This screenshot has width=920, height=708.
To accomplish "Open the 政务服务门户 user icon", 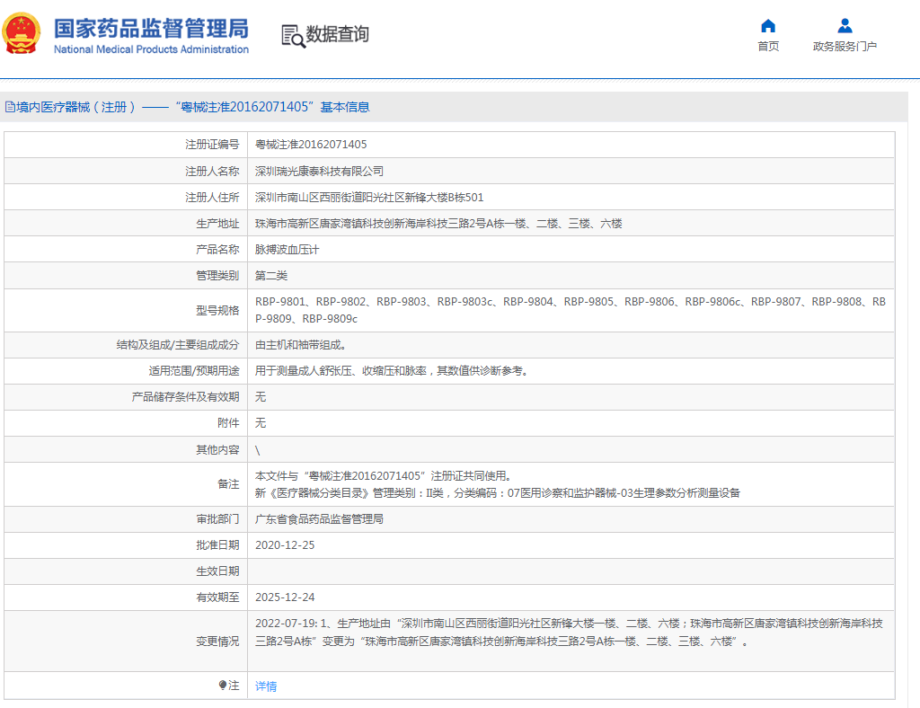I will 845,26.
